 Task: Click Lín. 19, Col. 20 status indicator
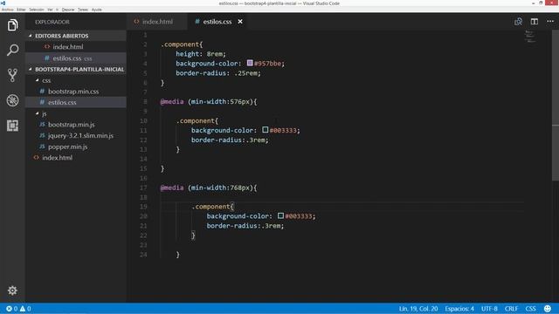[418, 309]
